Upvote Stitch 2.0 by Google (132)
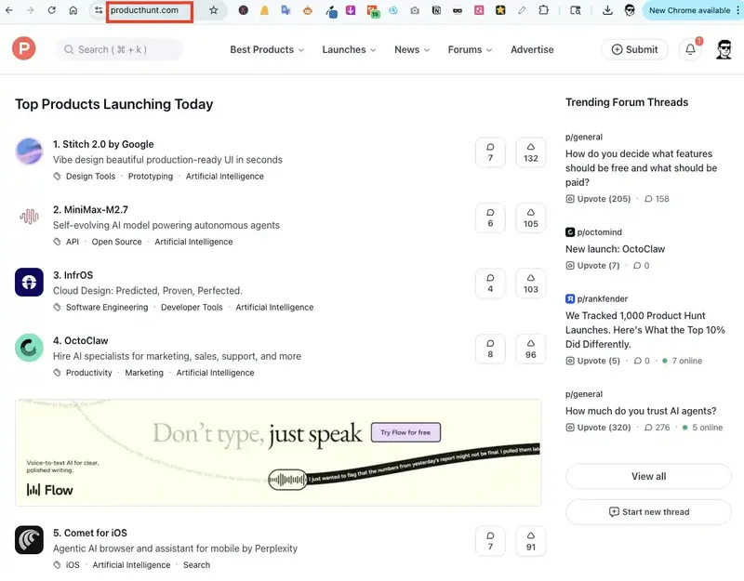This screenshot has height=581, width=744. pos(530,152)
